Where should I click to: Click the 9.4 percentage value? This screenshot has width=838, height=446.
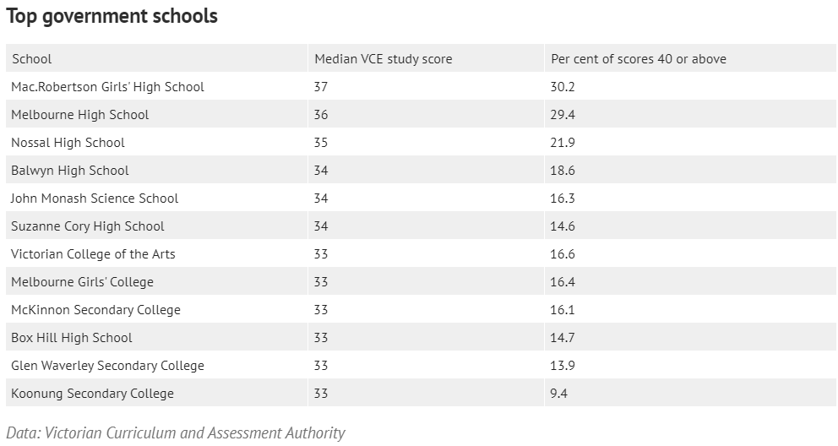pyautogui.click(x=558, y=393)
